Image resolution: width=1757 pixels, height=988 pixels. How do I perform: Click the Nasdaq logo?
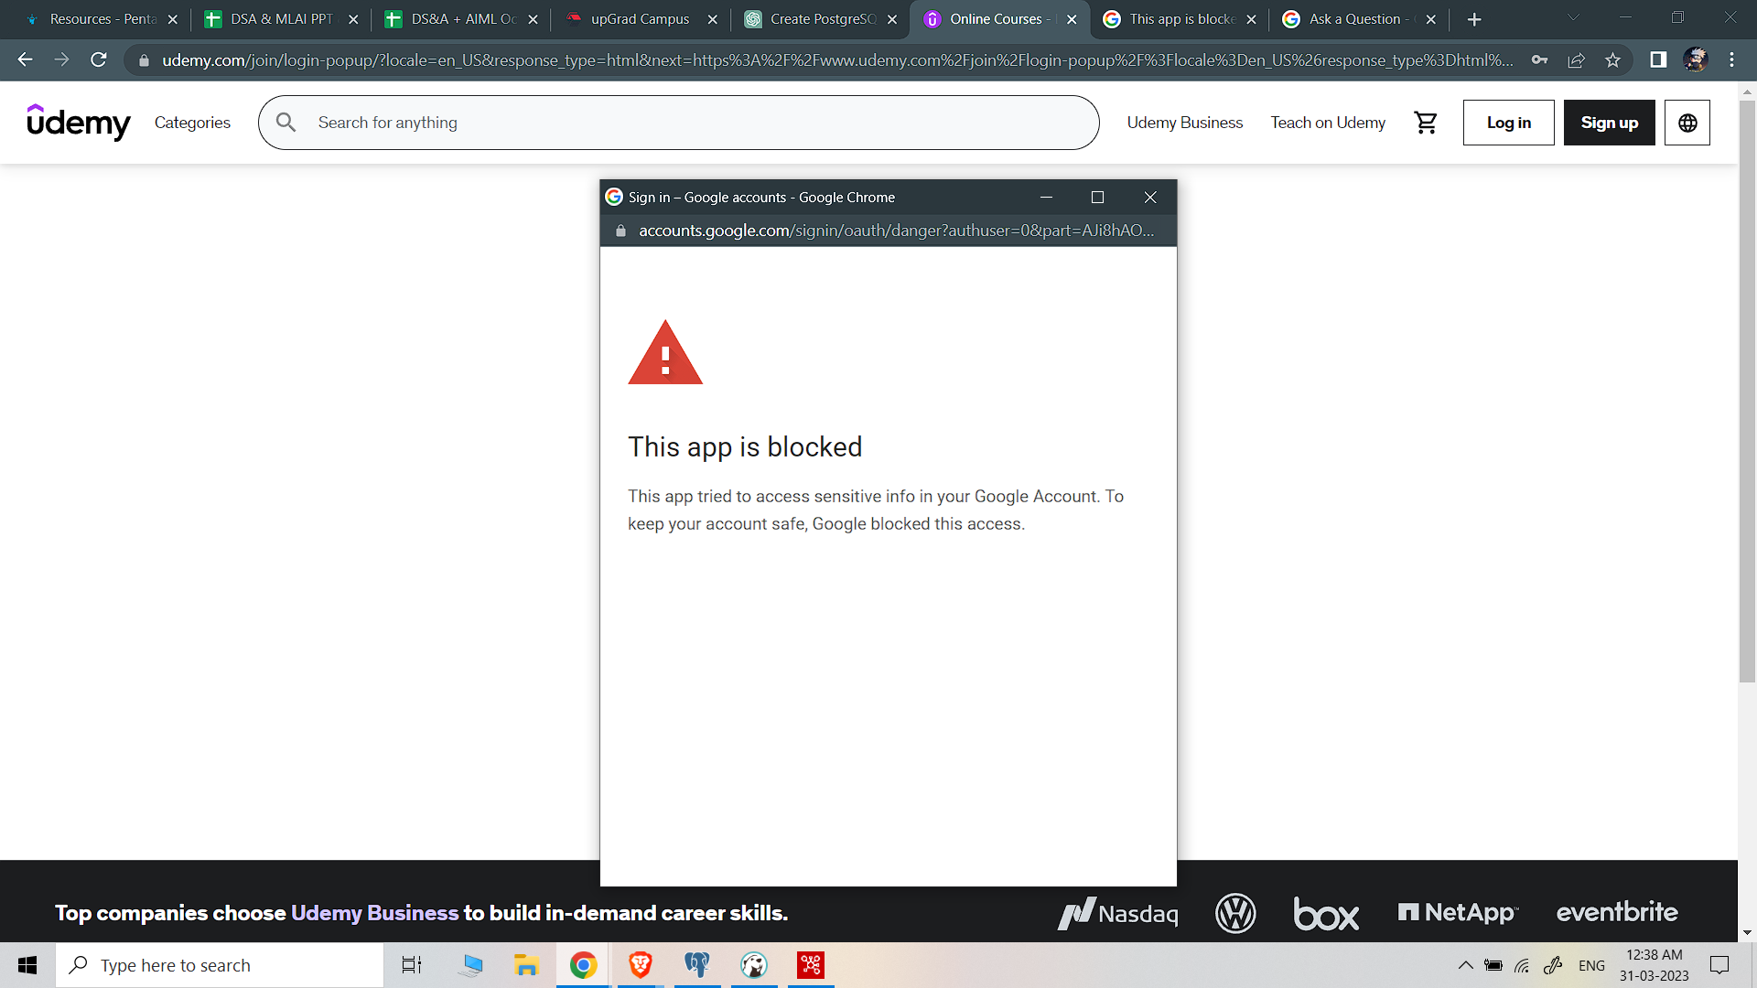coord(1117,913)
